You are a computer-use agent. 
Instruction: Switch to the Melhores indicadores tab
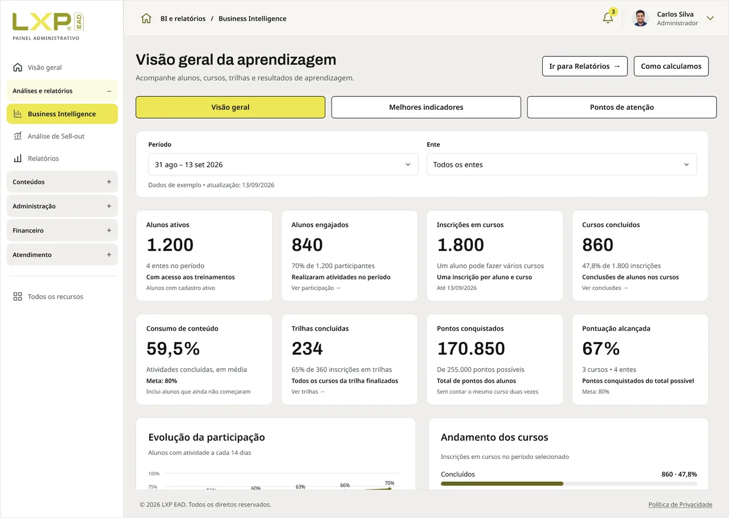point(426,107)
